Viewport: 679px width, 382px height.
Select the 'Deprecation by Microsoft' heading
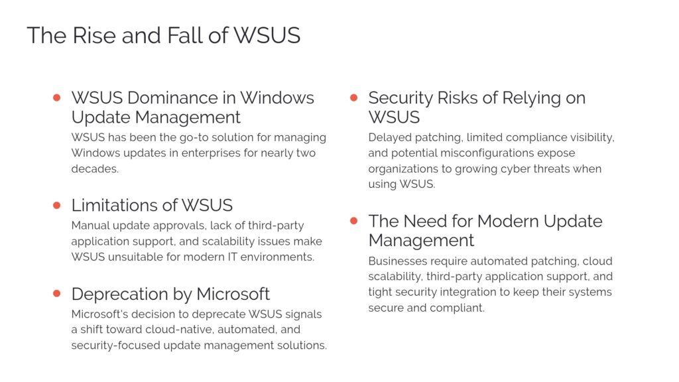(170, 293)
